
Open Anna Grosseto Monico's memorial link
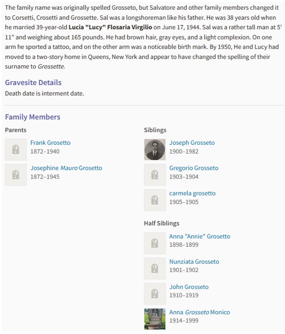click(x=199, y=312)
